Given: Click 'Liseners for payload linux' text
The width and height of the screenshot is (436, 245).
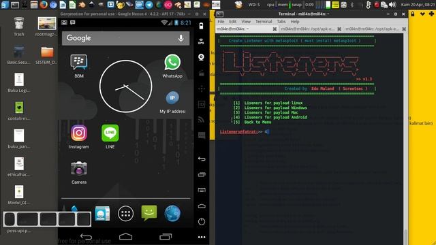Looking at the screenshot, I should [273, 103].
